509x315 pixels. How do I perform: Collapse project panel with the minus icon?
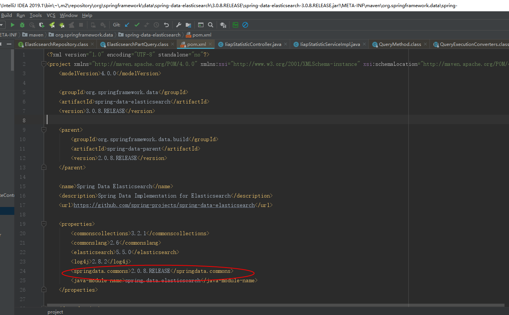(9, 44)
